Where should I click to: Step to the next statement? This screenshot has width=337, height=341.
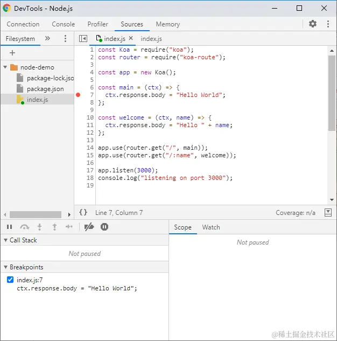[69, 227]
